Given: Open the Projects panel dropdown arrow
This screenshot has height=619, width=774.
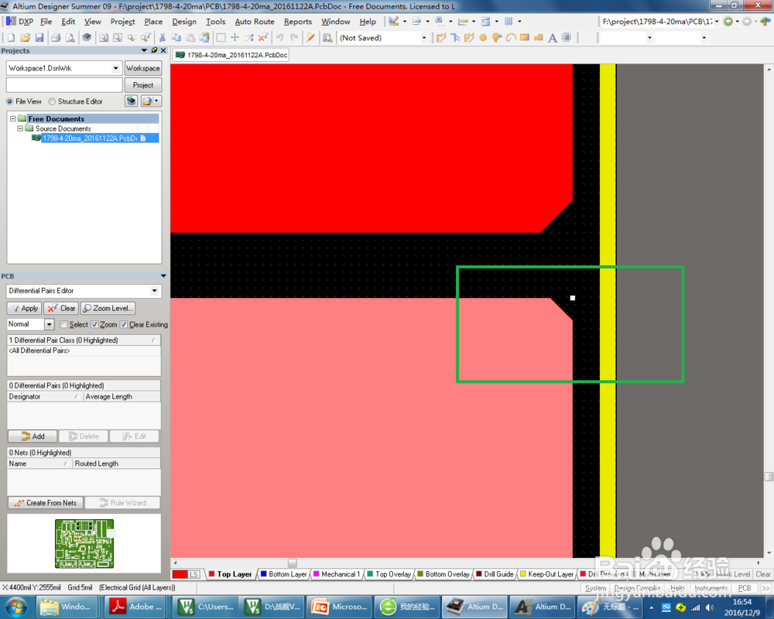Looking at the screenshot, I should point(144,50).
